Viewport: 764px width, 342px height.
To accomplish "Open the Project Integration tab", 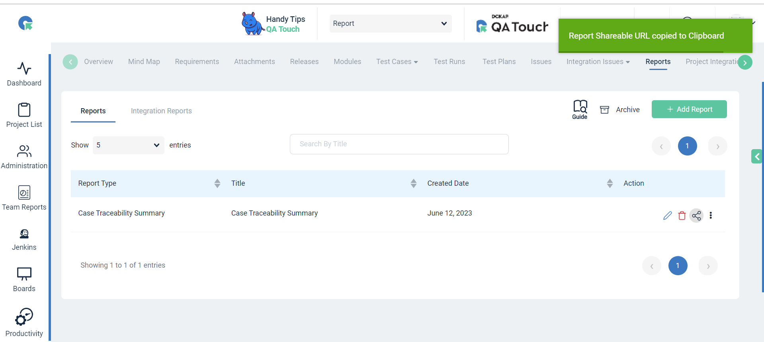I will point(712,62).
